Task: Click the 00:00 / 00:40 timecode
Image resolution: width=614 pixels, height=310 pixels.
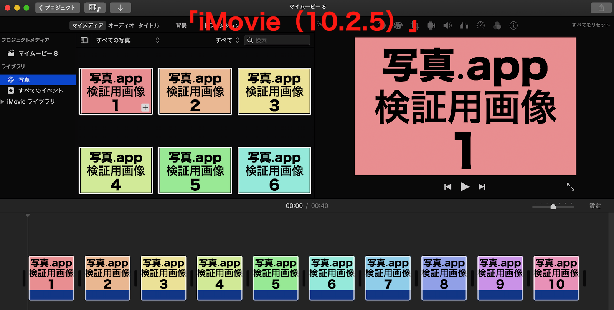Action: pyautogui.click(x=307, y=206)
